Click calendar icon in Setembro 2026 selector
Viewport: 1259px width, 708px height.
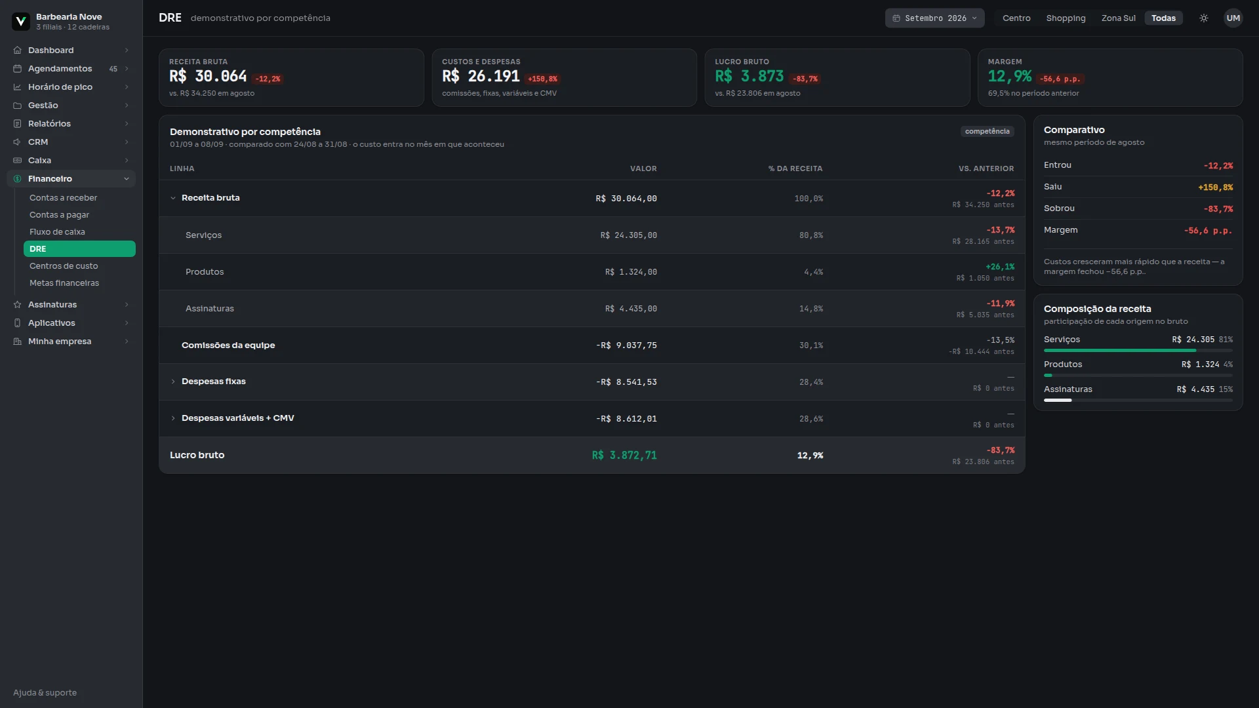pyautogui.click(x=896, y=18)
